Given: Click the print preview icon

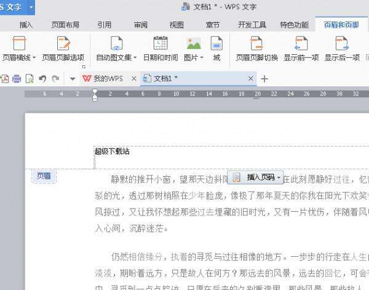Looking at the screenshot, I should (x=30, y=79).
